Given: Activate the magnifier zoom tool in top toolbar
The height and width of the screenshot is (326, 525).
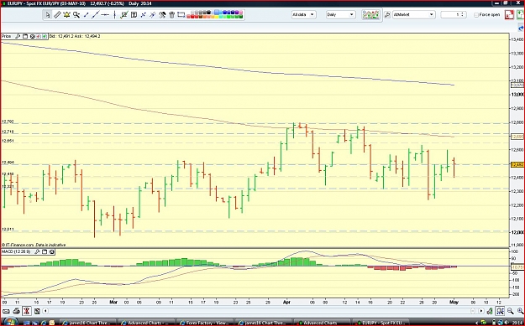Looking at the screenshot, I should pos(76,15).
